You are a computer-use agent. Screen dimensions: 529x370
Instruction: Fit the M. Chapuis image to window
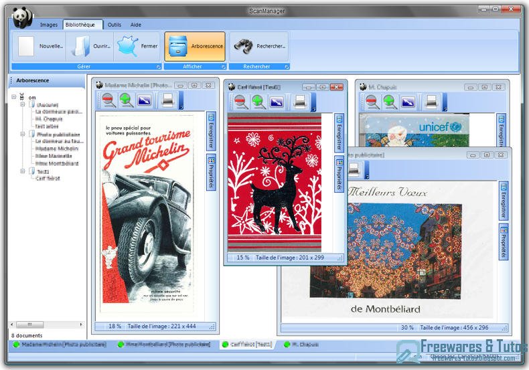(408, 102)
